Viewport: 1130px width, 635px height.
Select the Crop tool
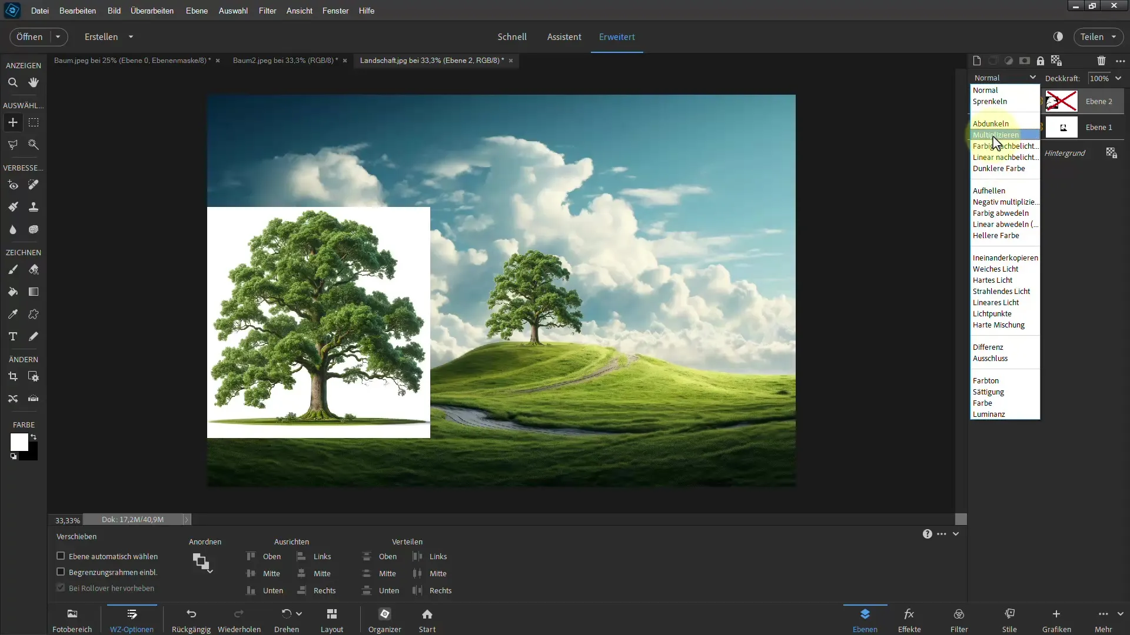click(x=13, y=376)
